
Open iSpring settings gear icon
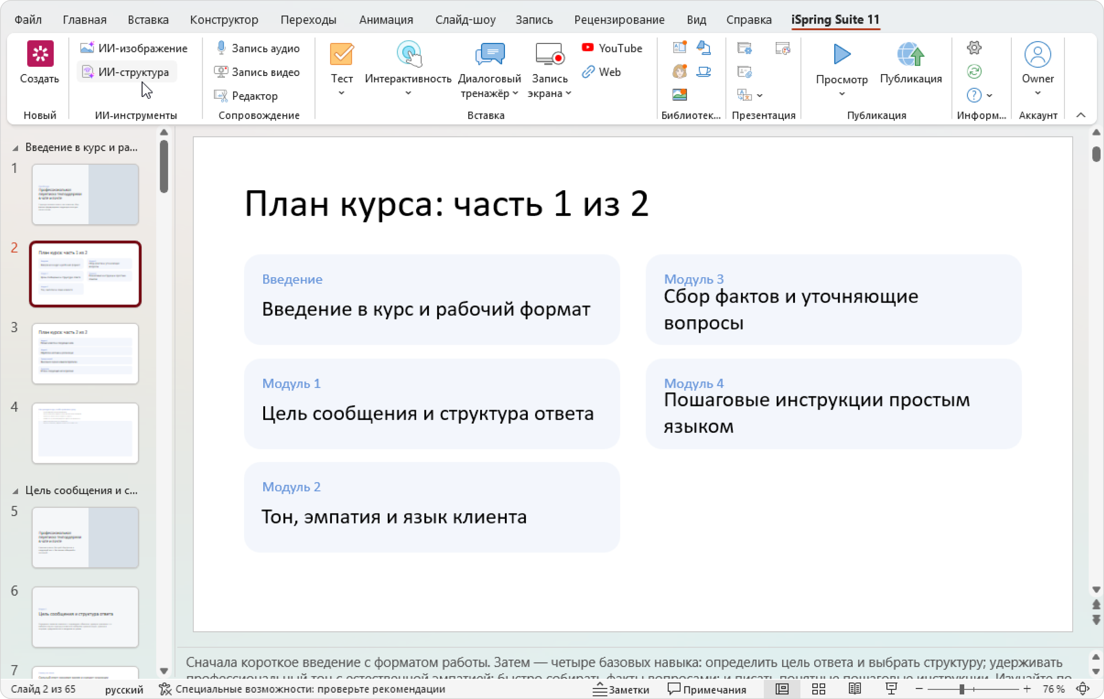[974, 48]
